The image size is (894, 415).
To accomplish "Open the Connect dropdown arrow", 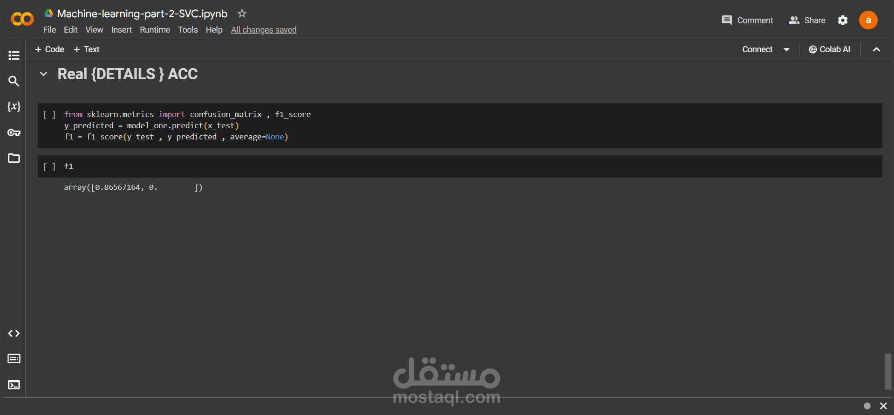I will (x=787, y=49).
